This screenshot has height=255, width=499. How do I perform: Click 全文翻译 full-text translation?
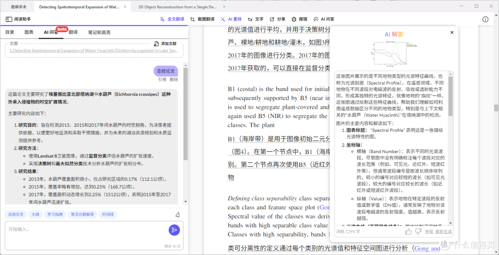tap(172, 19)
